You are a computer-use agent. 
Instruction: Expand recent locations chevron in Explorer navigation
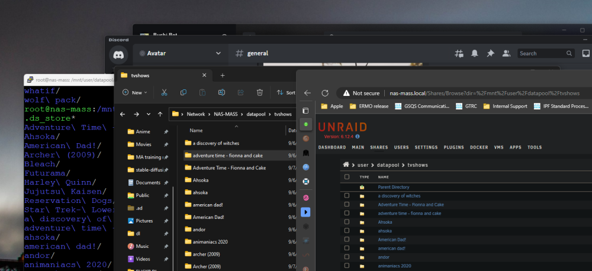tap(149, 114)
